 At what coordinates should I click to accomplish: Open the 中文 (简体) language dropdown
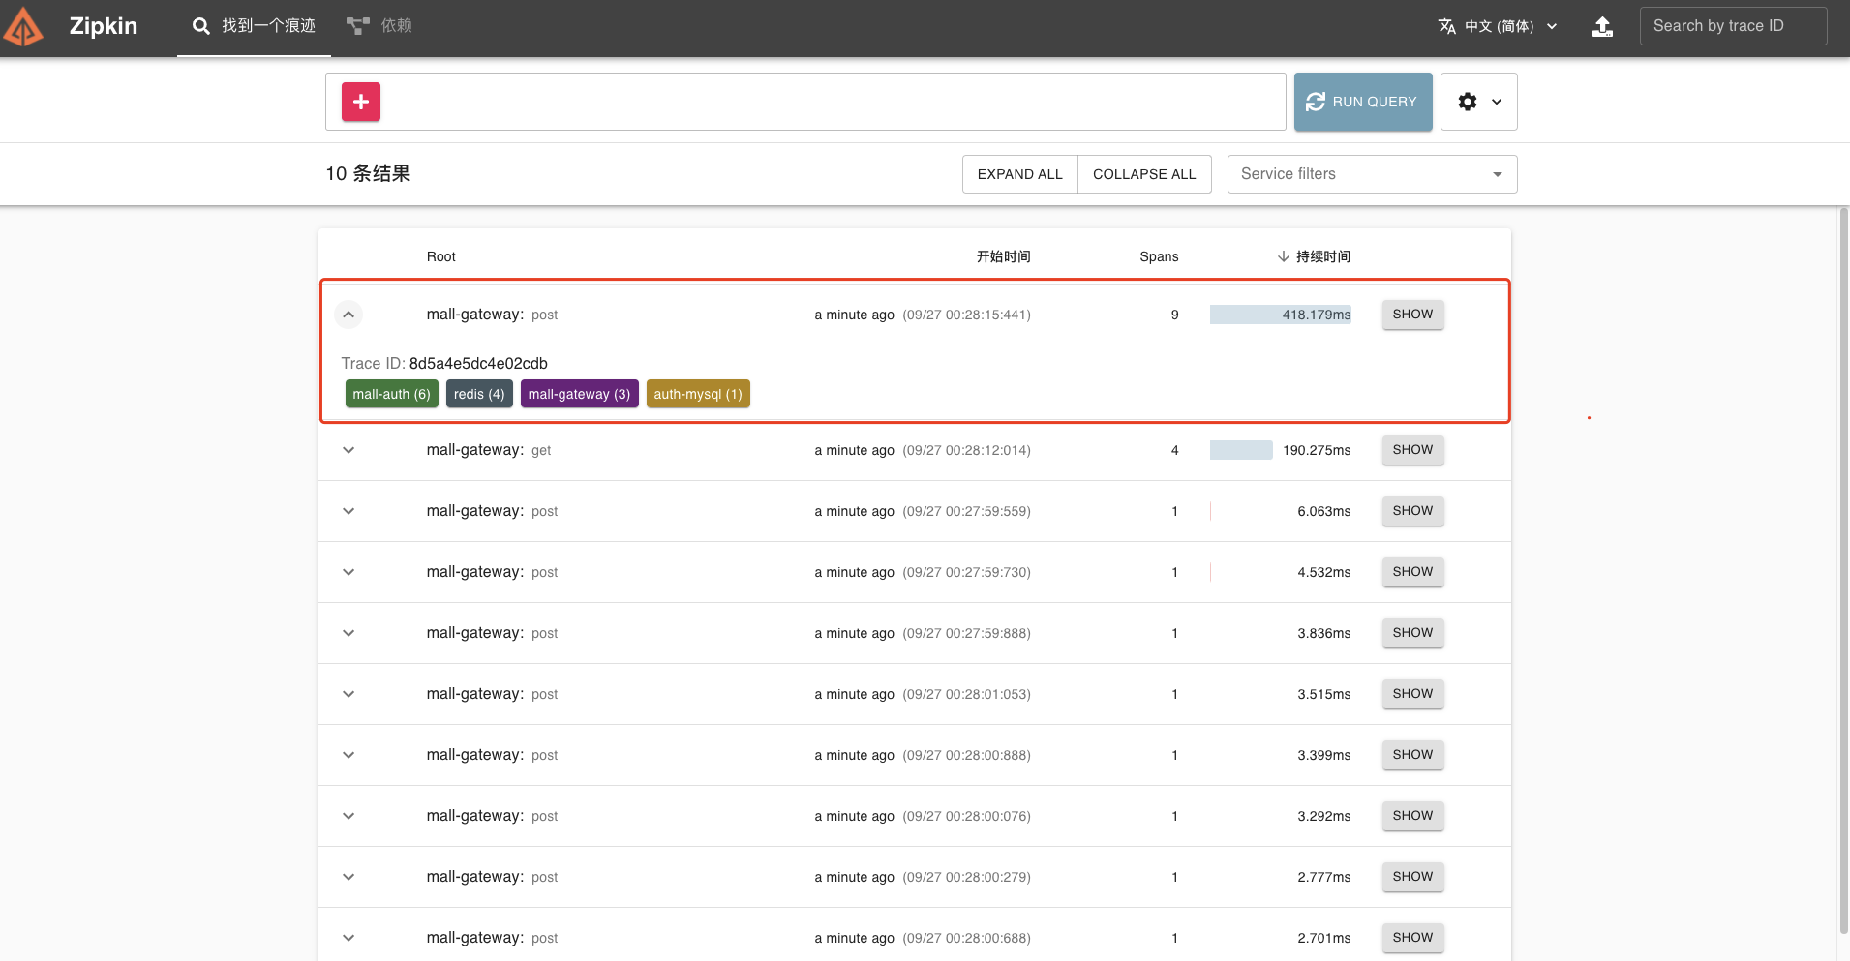pyautogui.click(x=1498, y=26)
